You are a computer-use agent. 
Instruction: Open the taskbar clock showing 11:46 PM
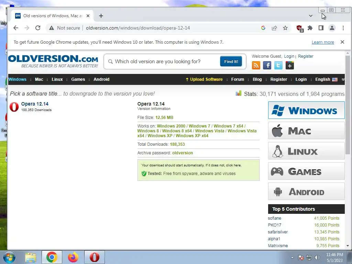pos(334,257)
